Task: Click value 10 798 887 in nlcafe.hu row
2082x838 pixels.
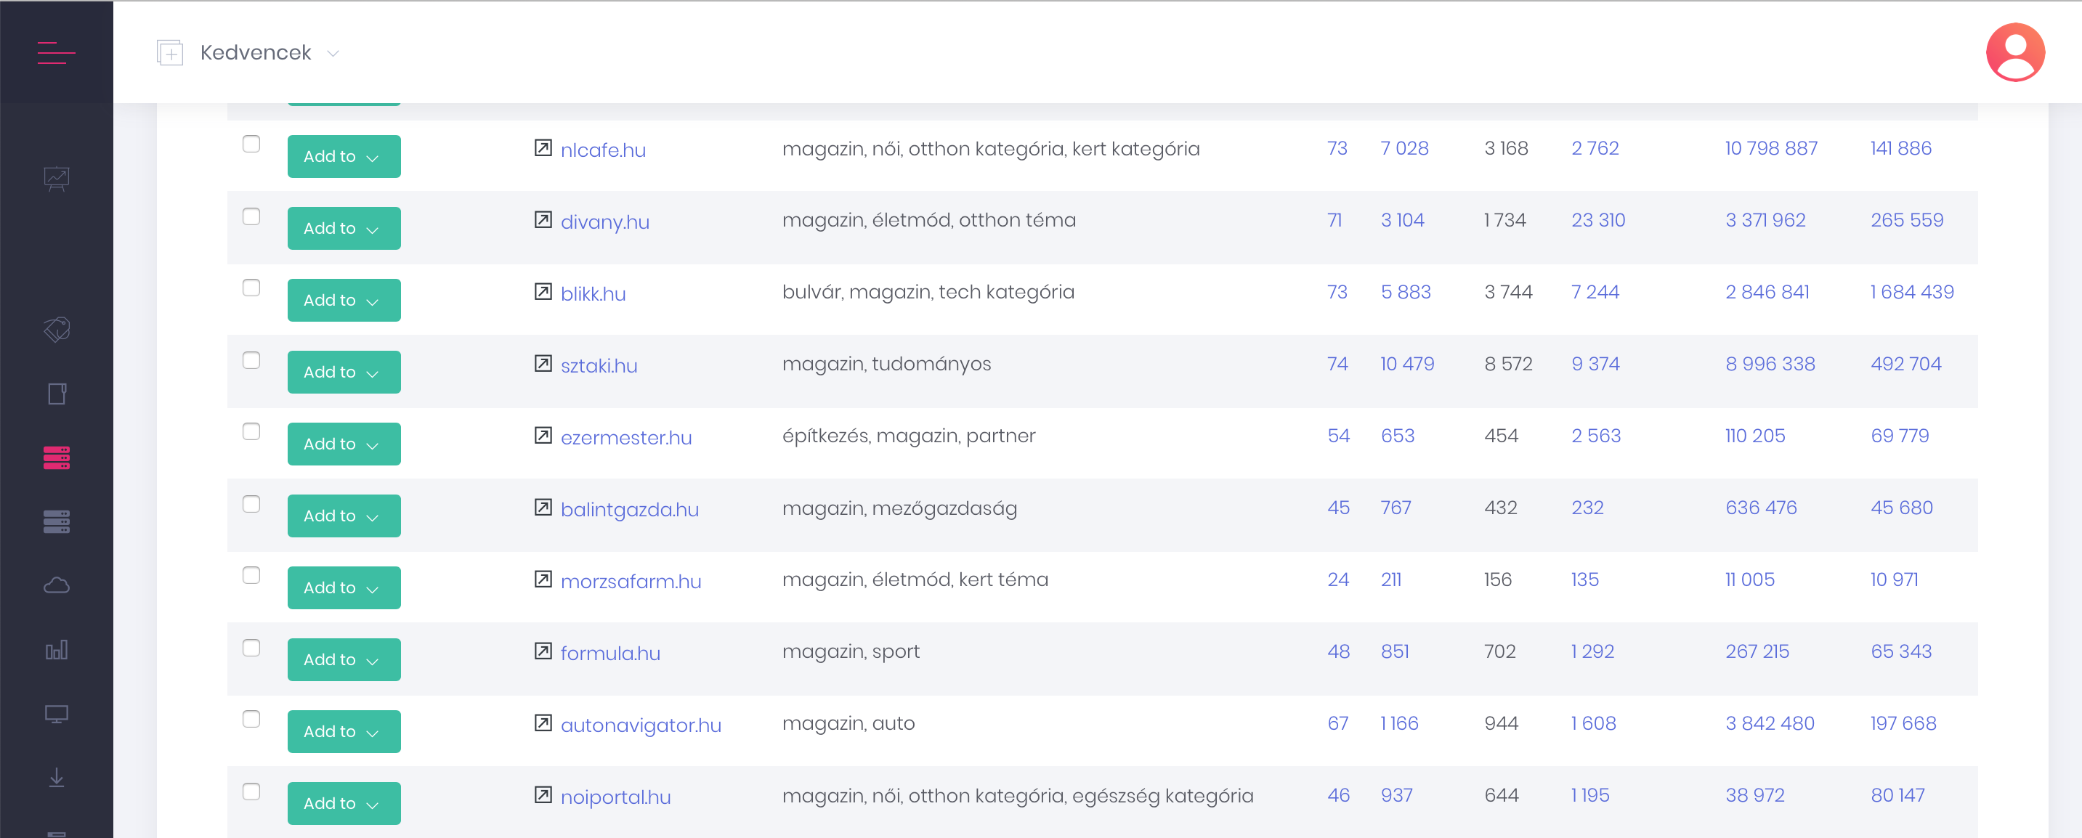Action: [1771, 149]
